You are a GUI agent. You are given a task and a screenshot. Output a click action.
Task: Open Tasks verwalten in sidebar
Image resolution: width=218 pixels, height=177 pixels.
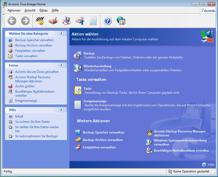(26, 56)
